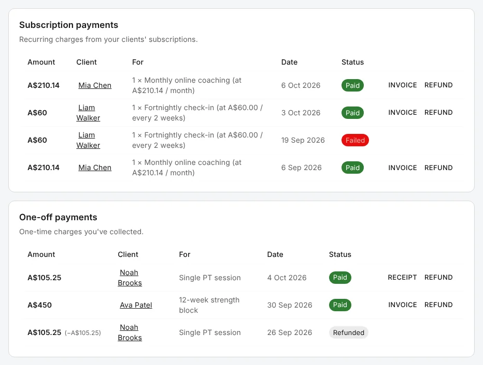Click the grey Refunded status badge
The image size is (483, 365).
pos(348,332)
